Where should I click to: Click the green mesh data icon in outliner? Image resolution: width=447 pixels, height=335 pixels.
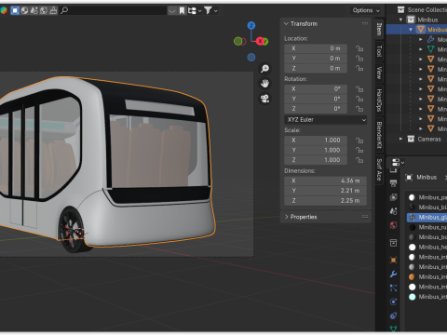pos(430,49)
